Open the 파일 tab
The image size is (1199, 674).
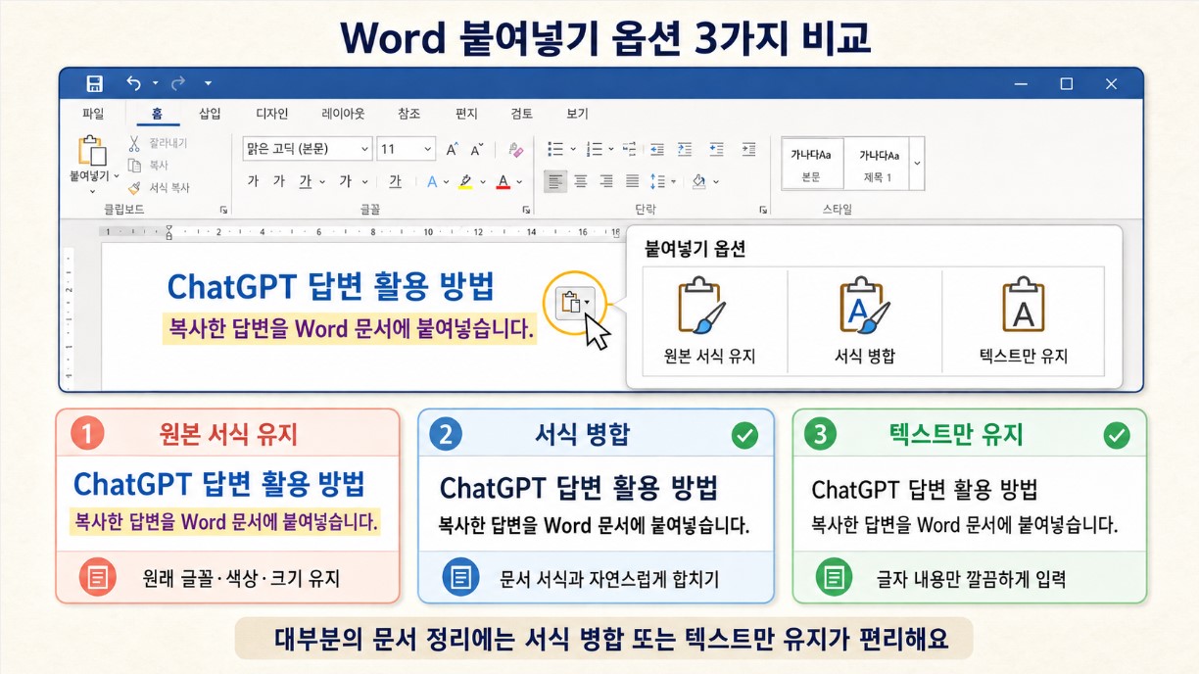click(93, 114)
